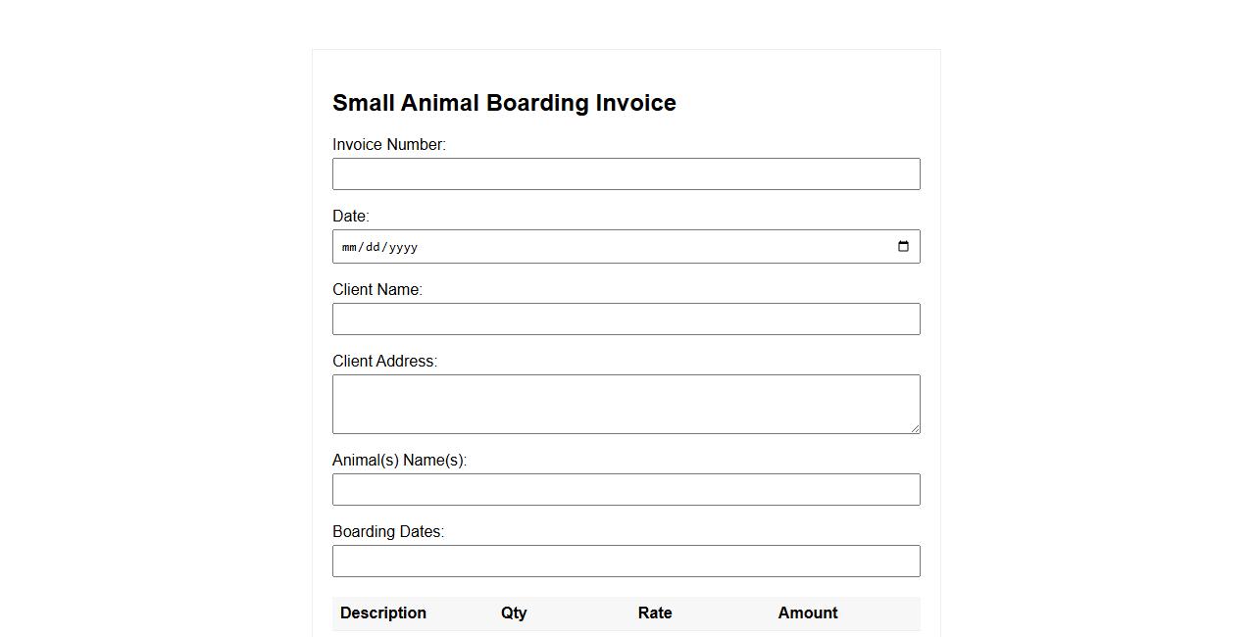Click the Amount column header
Viewport: 1253px width, 637px height.
click(807, 613)
